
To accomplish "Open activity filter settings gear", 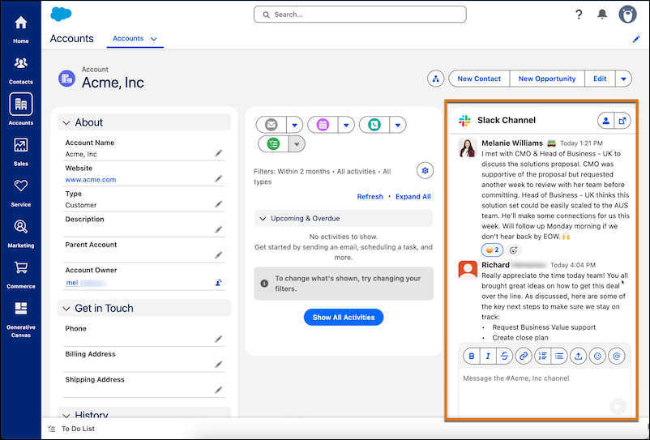I will 425,170.
